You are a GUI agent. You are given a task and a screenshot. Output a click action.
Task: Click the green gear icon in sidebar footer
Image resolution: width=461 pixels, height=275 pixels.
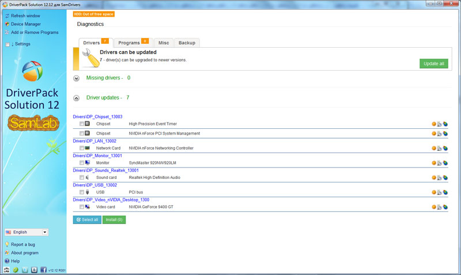click(x=16, y=270)
